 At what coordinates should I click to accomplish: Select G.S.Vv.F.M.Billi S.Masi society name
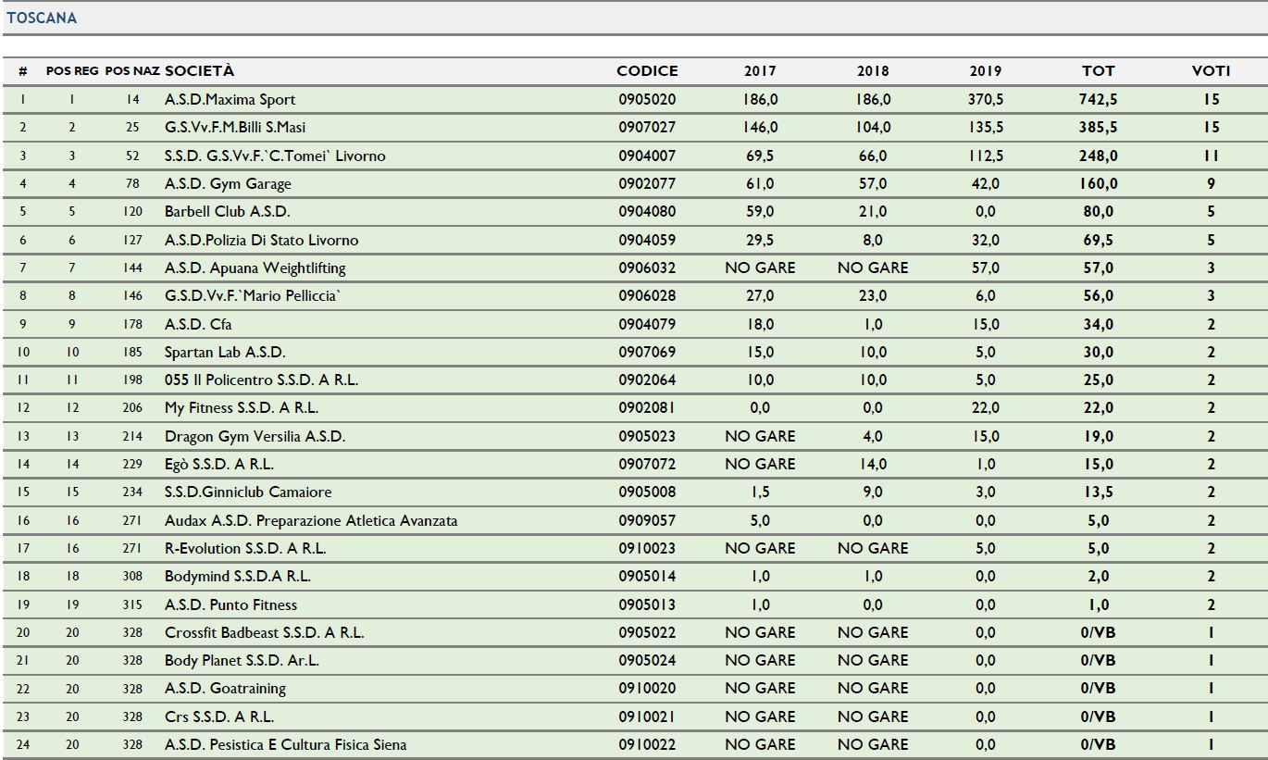click(234, 127)
